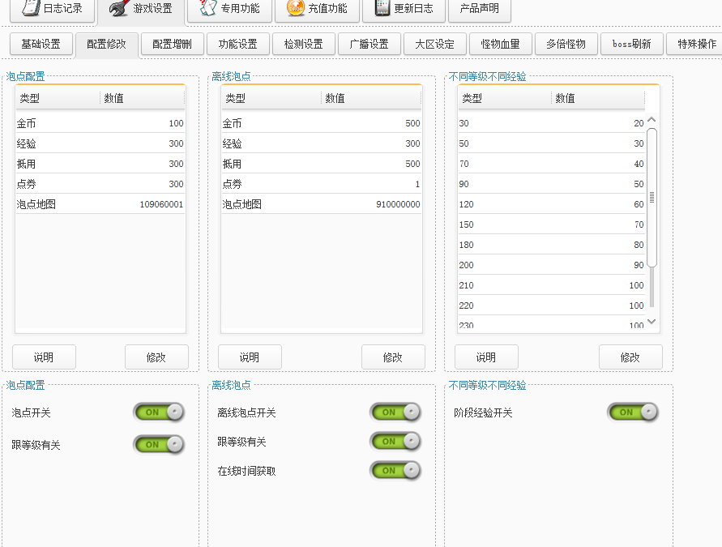Click the 日志记录 notepad icon
Screen dimensions: 722x547
click(32, 7)
